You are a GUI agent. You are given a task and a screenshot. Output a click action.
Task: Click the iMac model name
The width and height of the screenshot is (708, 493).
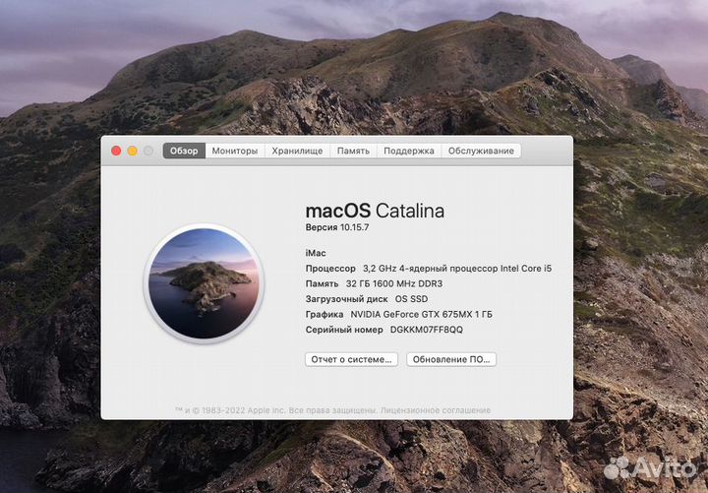pos(316,253)
